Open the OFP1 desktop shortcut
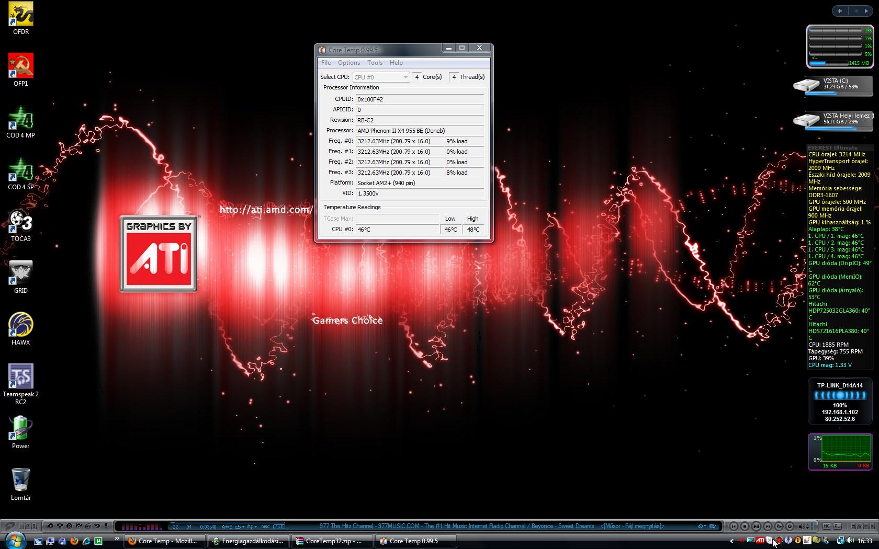Viewport: 879px width, 549px height. coord(21,70)
